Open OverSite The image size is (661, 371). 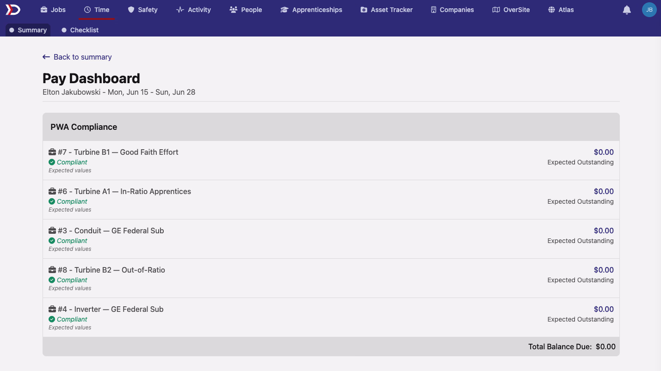pos(511,10)
